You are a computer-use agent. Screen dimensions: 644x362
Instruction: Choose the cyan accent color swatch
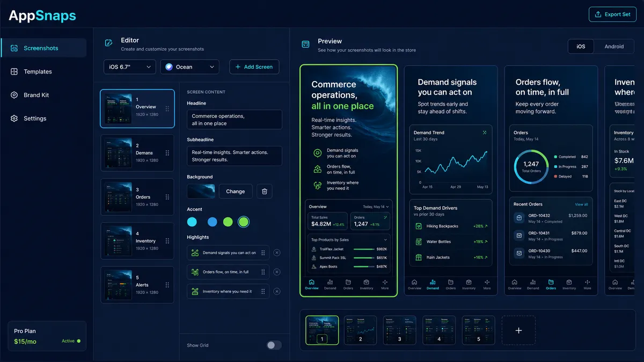[192, 222]
